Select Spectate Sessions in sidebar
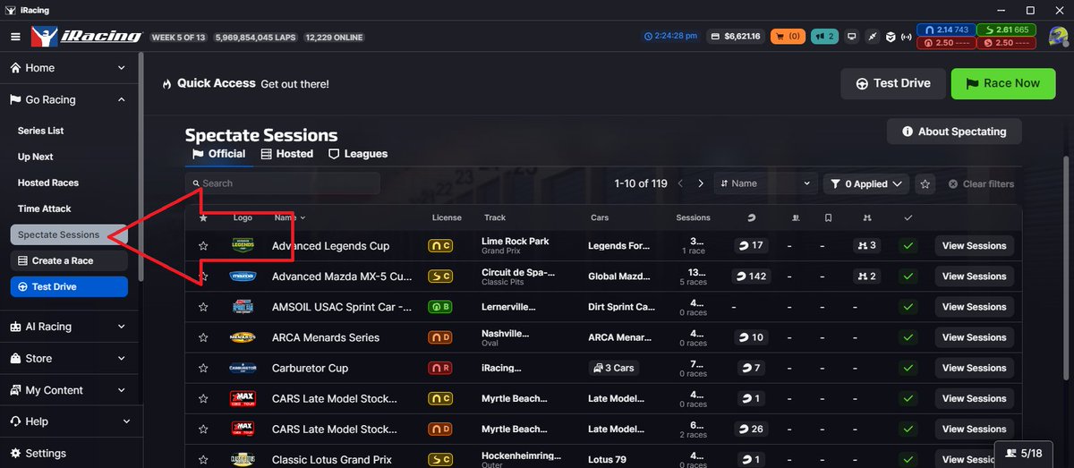This screenshot has width=1074, height=468. tap(69, 234)
